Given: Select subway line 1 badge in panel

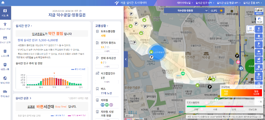Looking at the screenshot, I should [x=102, y=105].
